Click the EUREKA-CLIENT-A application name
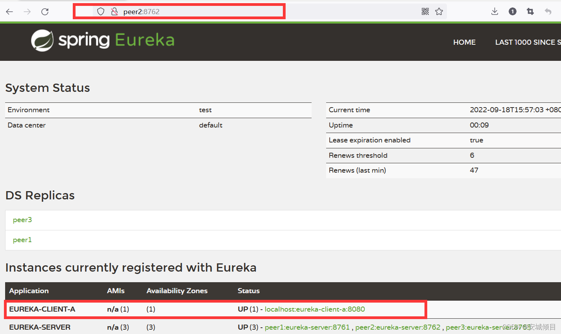Image resolution: width=561 pixels, height=334 pixels. tap(42, 309)
